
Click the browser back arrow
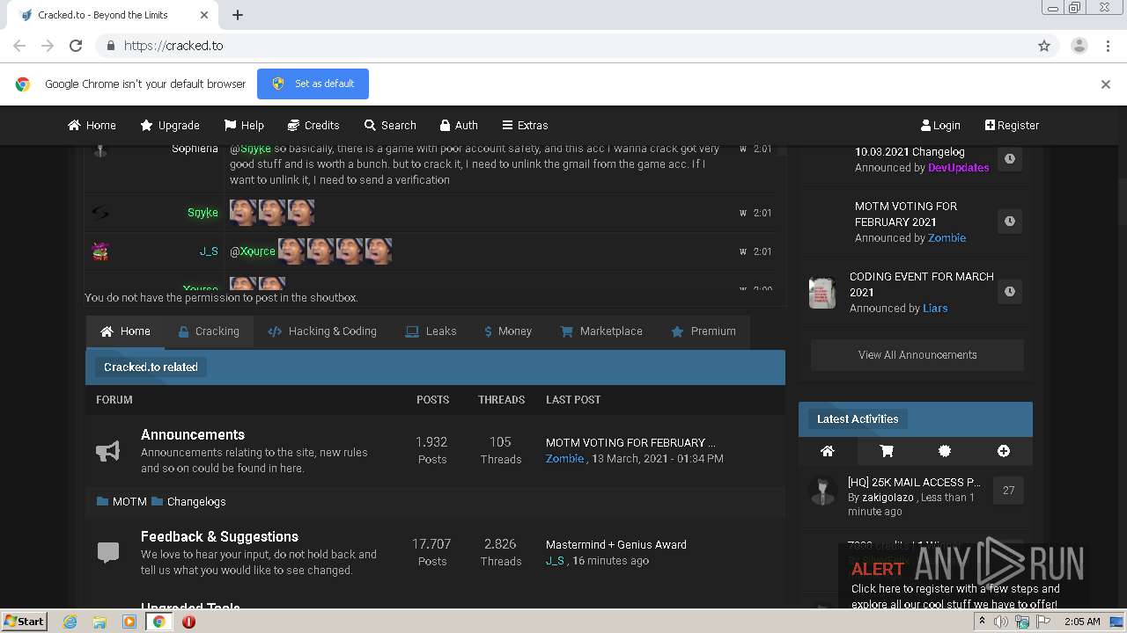(19, 46)
